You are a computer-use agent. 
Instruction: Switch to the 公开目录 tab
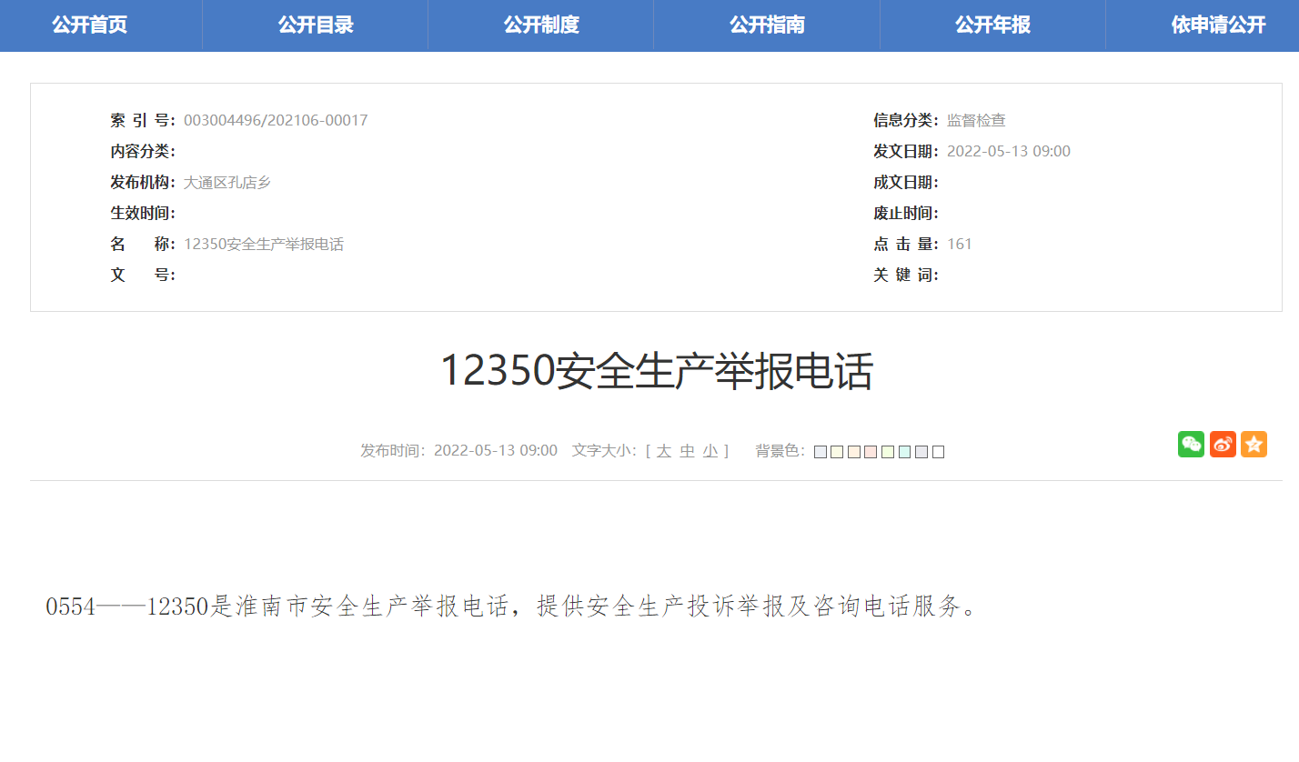(x=315, y=25)
